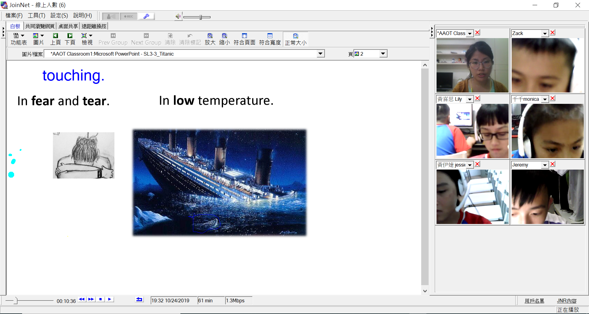589x314 pixels.
Task: Select the Titanic sinking ship image
Action: (x=219, y=183)
